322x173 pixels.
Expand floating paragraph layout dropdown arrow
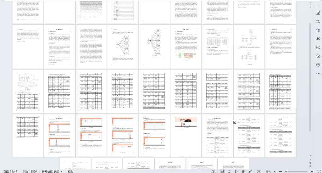click(239, 122)
